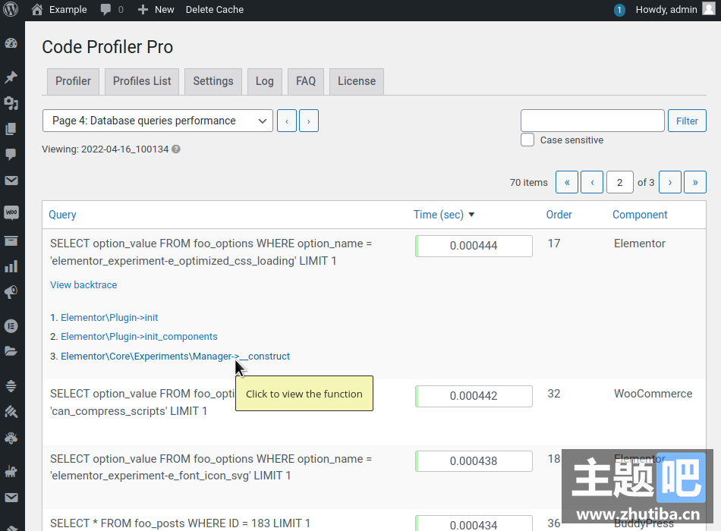The height and width of the screenshot is (531, 721).
Task: Open Dashboard from sidebar gauge icon
Action: [11, 44]
